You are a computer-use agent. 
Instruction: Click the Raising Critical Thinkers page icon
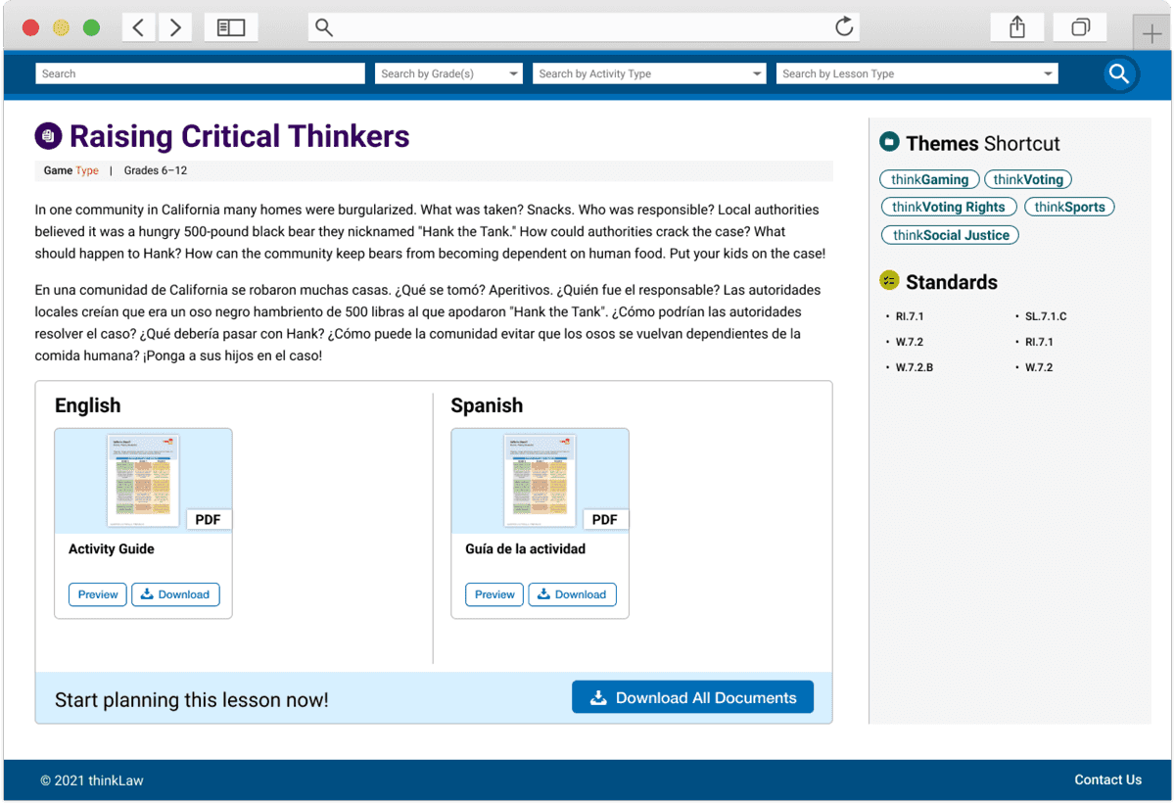click(47, 135)
